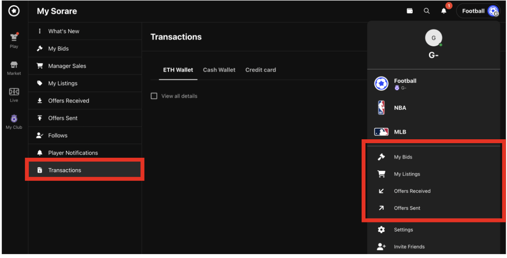Click the G profile avatar in account menu
507x258 pixels.
(434, 38)
